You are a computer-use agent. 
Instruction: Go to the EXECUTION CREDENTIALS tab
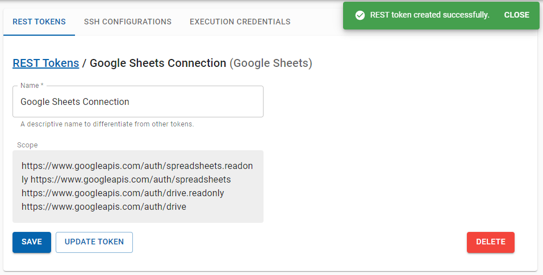(x=240, y=22)
